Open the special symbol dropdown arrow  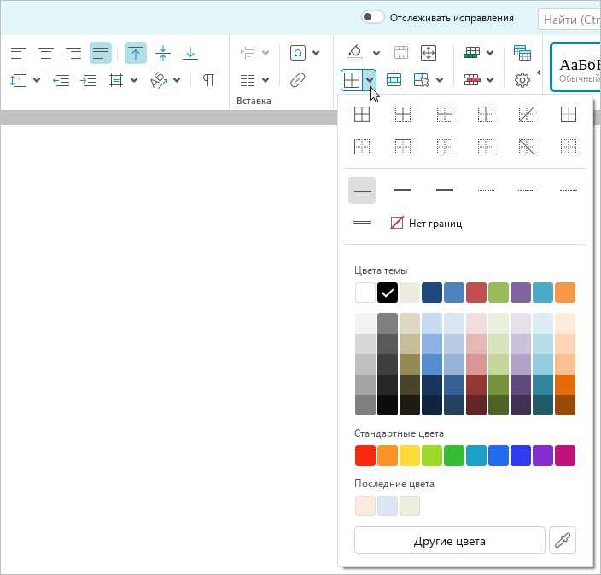coord(316,53)
